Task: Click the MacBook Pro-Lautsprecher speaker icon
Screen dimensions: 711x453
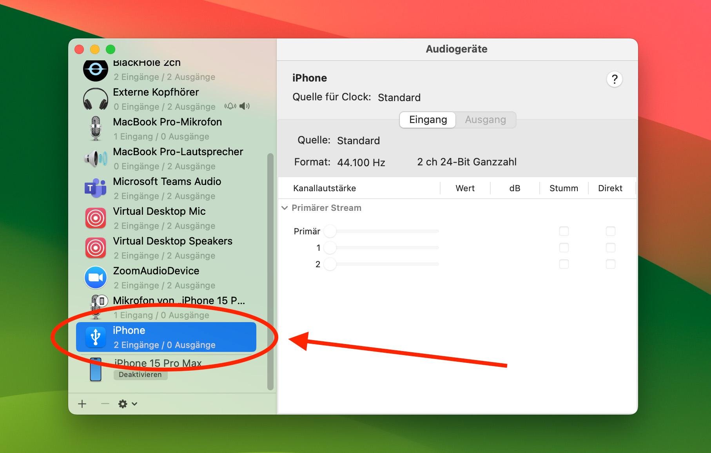Action: [x=95, y=158]
